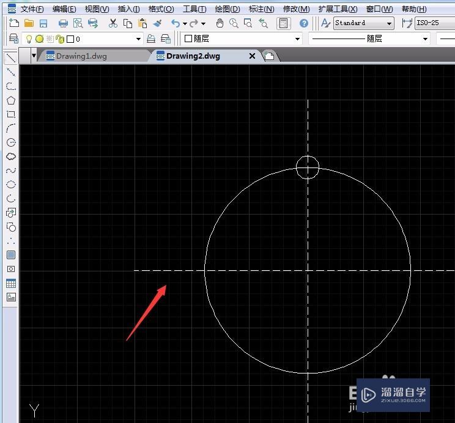Open the Help question mark
The image size is (455, 423).
click(304, 23)
